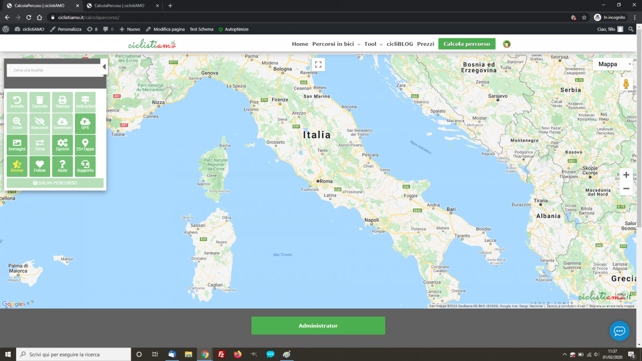Click the browser reload button
This screenshot has width=642, height=361.
[29, 17]
